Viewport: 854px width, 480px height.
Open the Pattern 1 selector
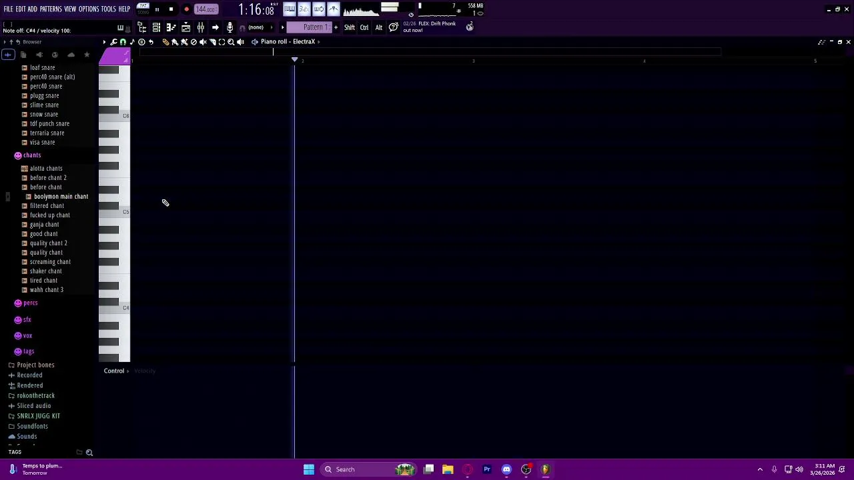310,27
